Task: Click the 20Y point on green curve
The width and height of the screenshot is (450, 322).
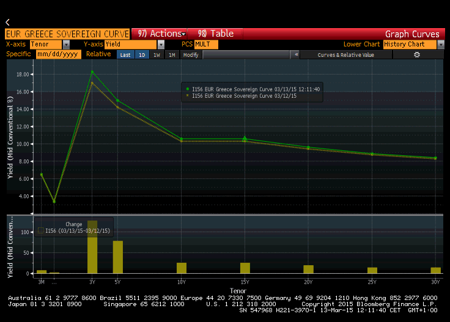Action: 309,147
